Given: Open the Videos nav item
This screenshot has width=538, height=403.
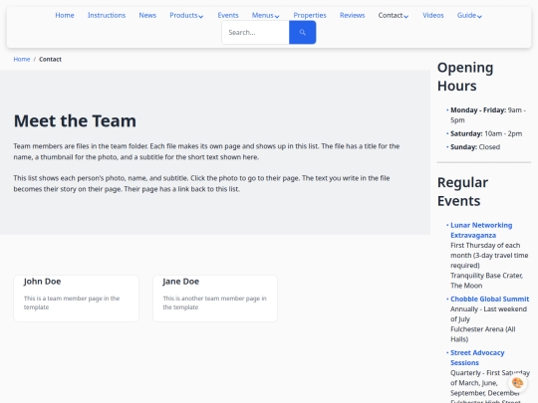Looking at the screenshot, I should click(433, 15).
